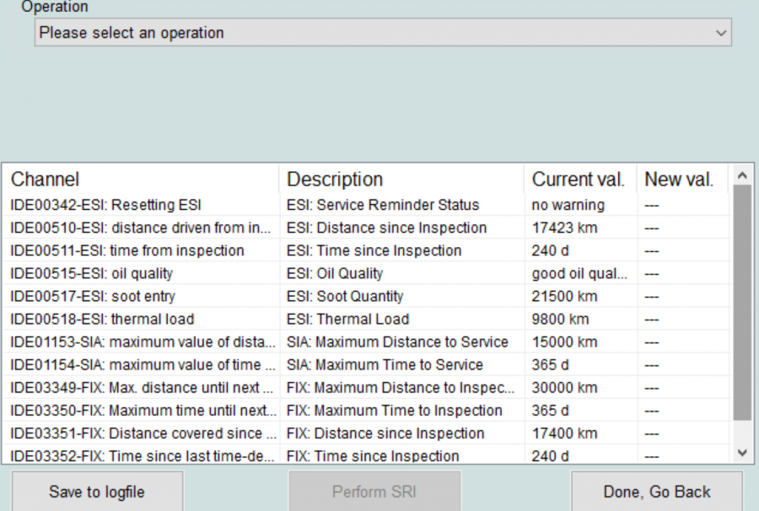This screenshot has height=511, width=759.
Task: Select the IDE01153-SIA maximum distance row
Action: coord(142,342)
